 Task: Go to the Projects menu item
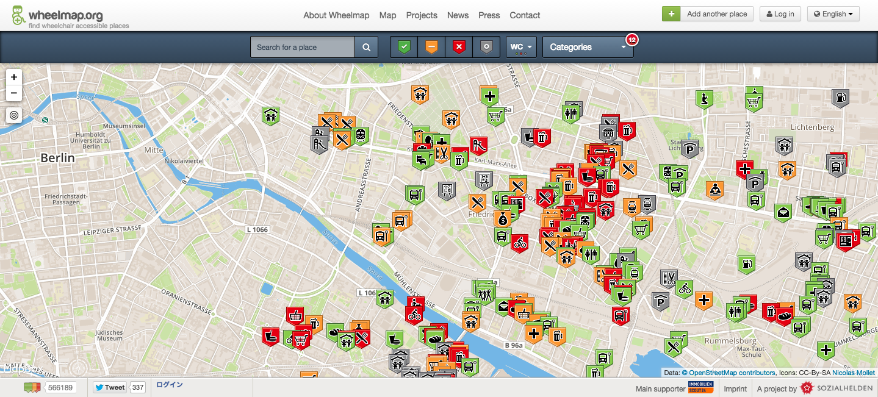(x=422, y=15)
